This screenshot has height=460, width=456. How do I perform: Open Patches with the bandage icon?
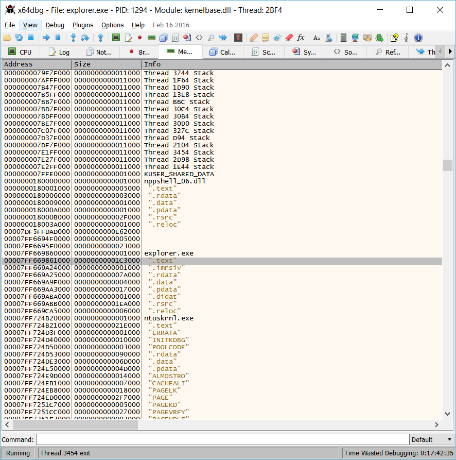[254, 38]
